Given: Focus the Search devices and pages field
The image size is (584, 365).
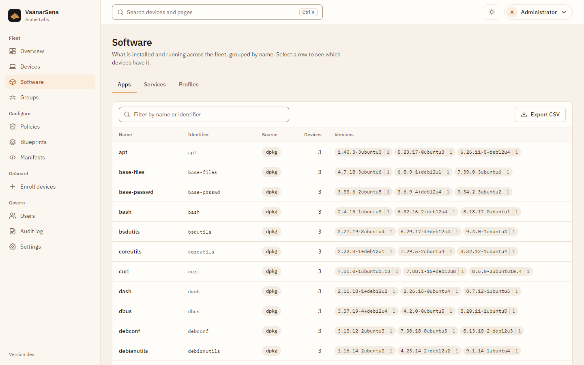Looking at the screenshot, I should 217,12.
